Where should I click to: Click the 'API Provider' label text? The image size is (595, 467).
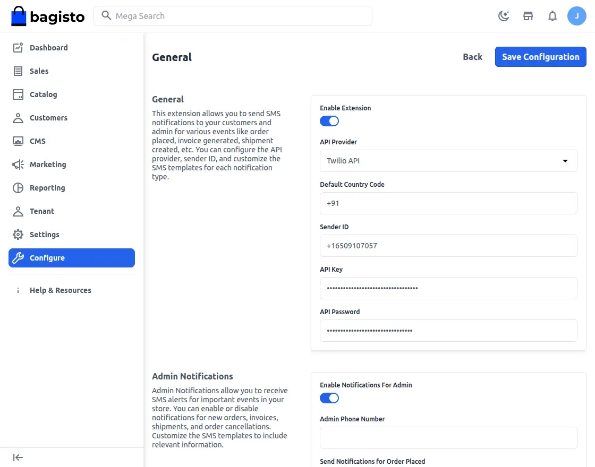click(x=338, y=142)
